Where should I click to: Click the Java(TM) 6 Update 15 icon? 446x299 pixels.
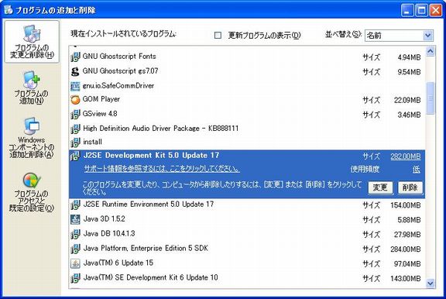(x=75, y=263)
